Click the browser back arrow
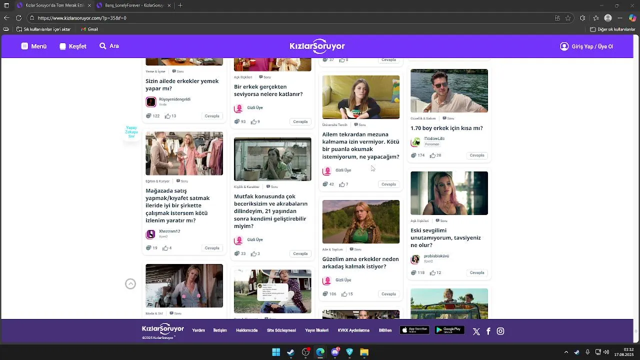The height and width of the screenshot is (360, 640). (6, 18)
